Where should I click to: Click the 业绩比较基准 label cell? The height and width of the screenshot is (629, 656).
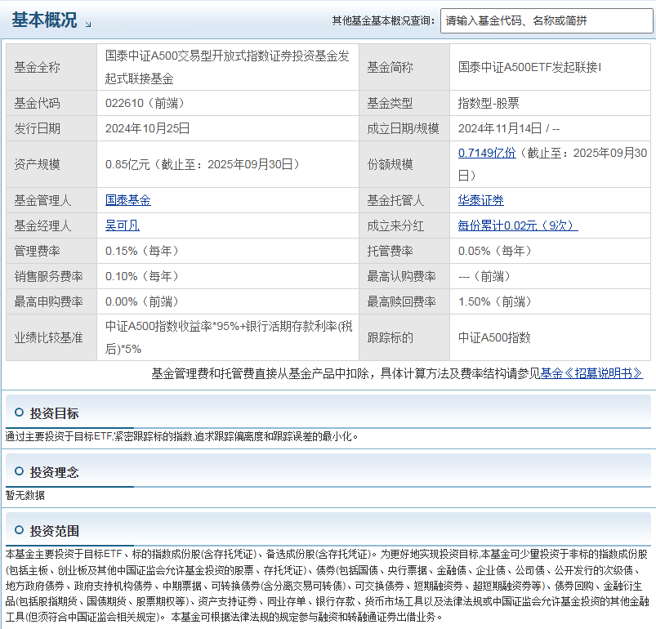(x=51, y=337)
